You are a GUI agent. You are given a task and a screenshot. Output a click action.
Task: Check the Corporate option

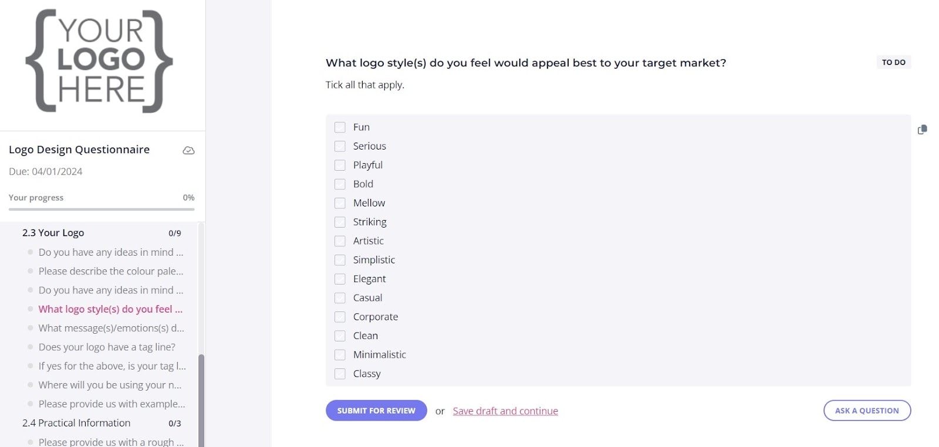(x=340, y=317)
